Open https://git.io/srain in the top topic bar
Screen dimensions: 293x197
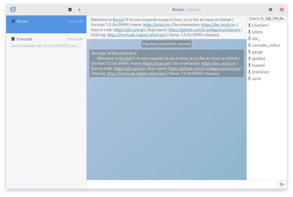pos(129,30)
